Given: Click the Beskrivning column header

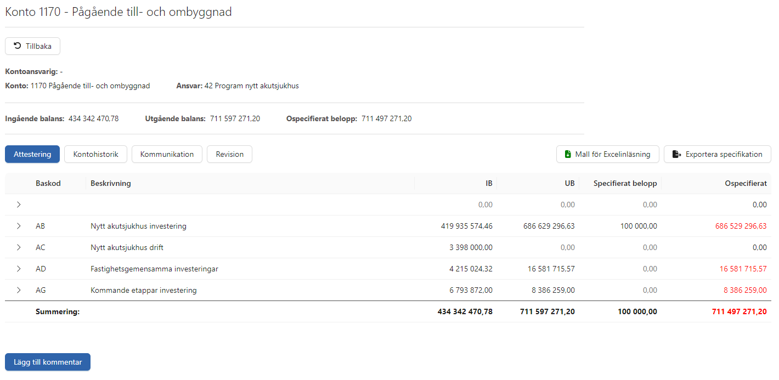Looking at the screenshot, I should click(111, 183).
